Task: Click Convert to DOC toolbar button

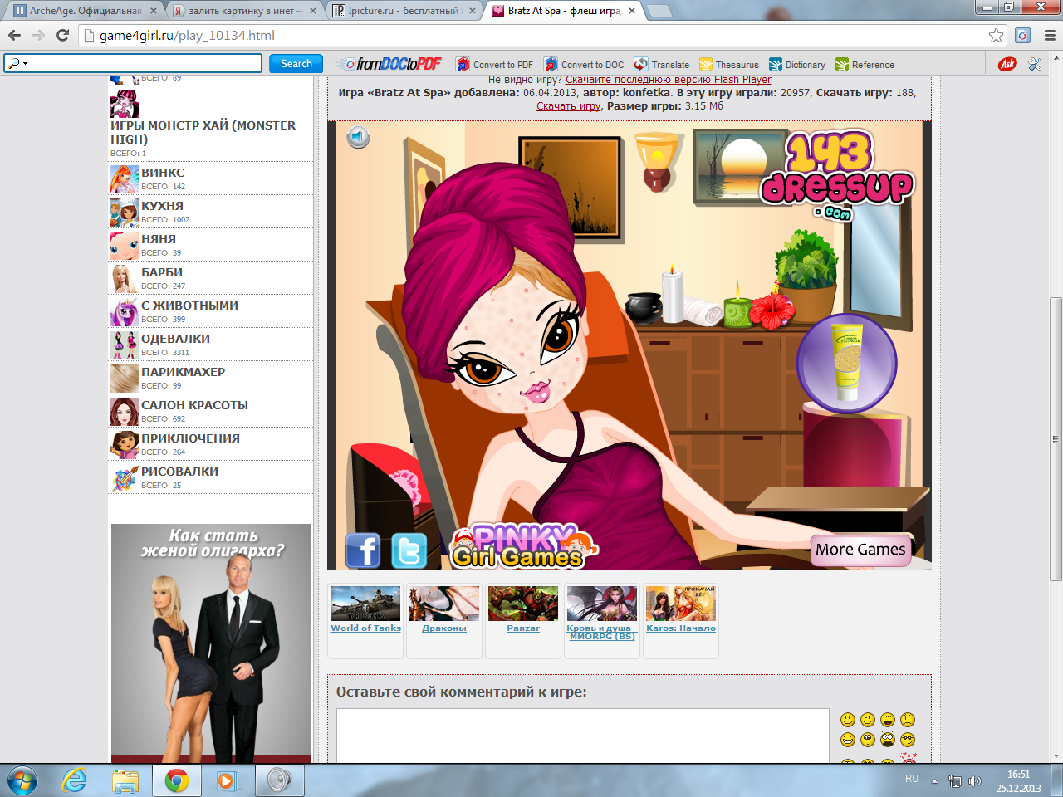Action: [584, 64]
